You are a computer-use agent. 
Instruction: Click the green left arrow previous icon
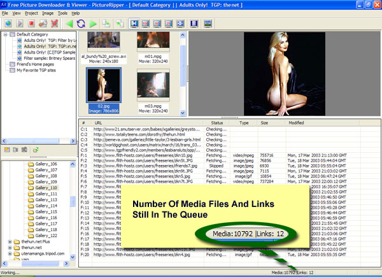point(69,24)
